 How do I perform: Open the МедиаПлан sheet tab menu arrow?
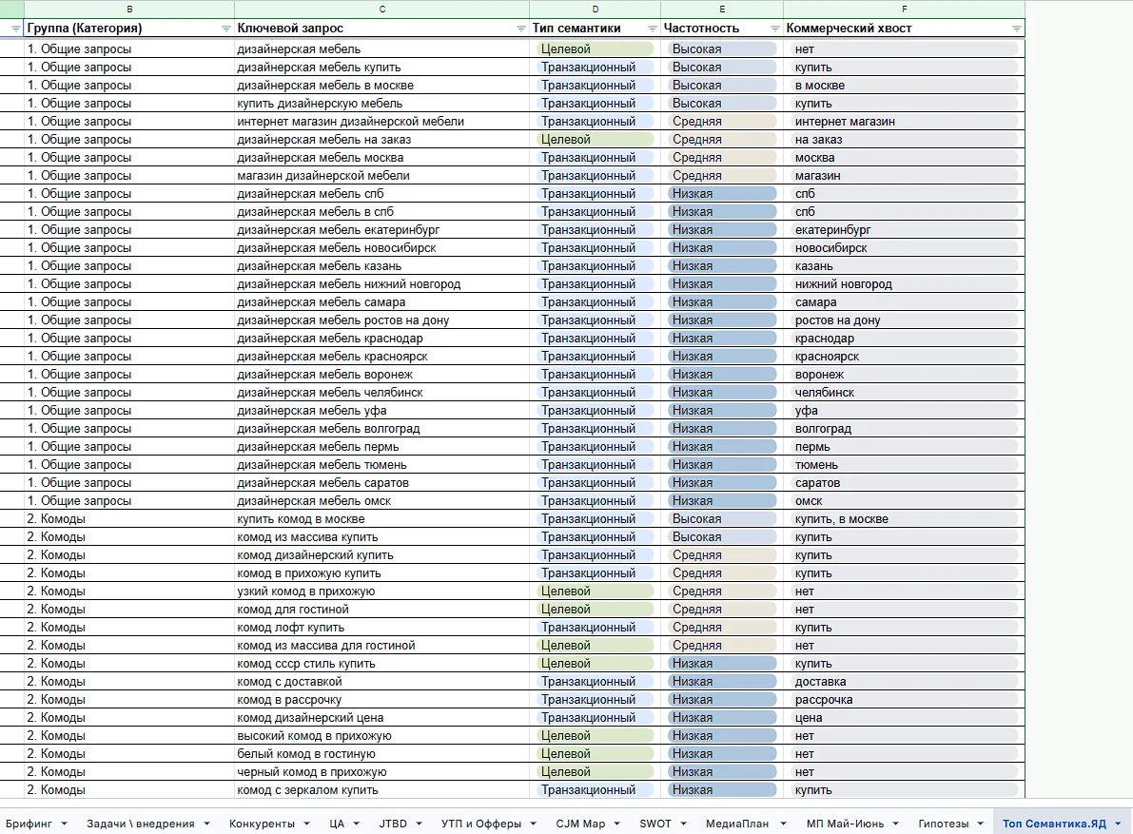pyautogui.click(x=783, y=824)
